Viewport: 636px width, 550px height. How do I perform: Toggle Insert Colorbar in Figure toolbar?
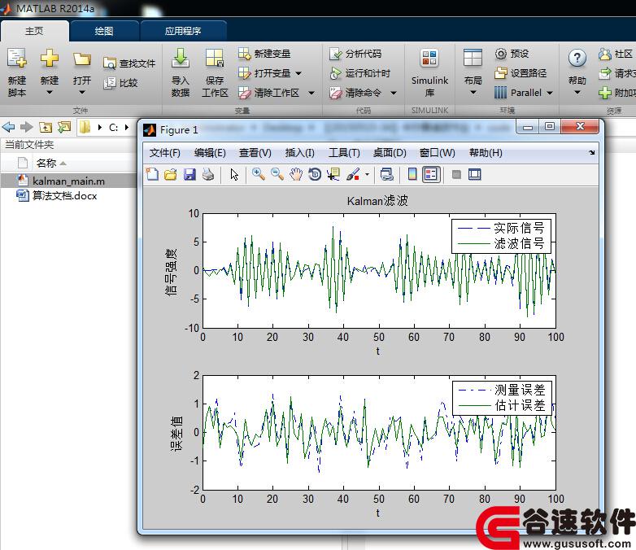tap(412, 175)
